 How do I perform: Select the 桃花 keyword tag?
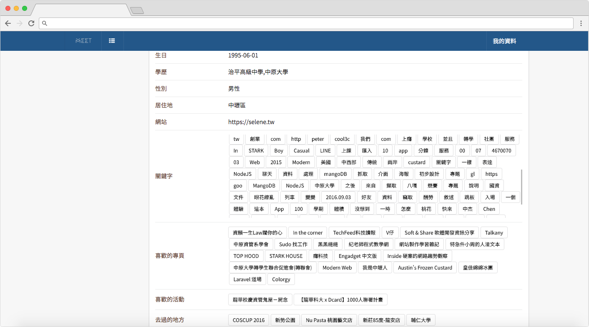[x=426, y=209]
